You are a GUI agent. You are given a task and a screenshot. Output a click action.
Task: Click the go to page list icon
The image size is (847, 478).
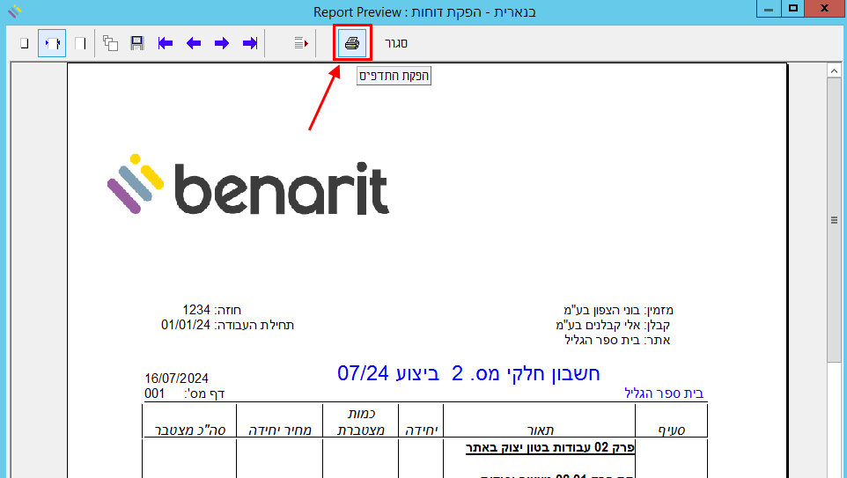point(301,43)
